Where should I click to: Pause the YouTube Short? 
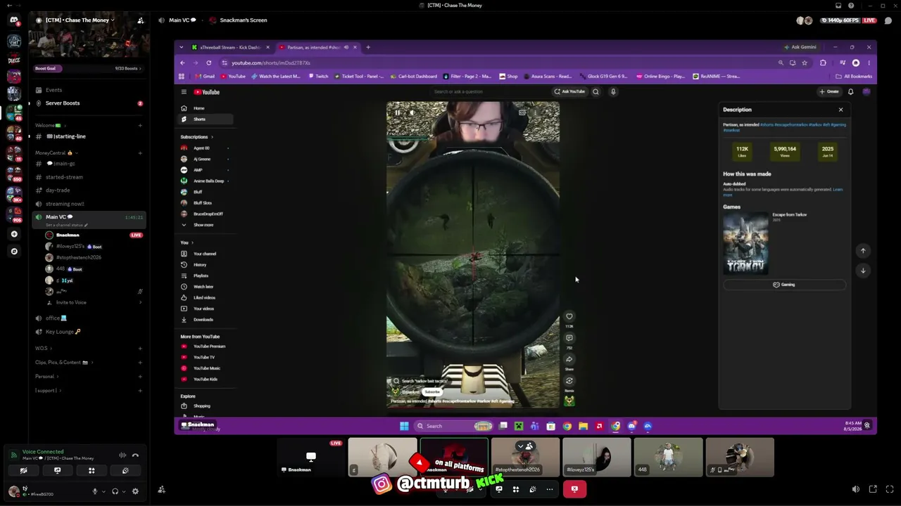(x=398, y=112)
